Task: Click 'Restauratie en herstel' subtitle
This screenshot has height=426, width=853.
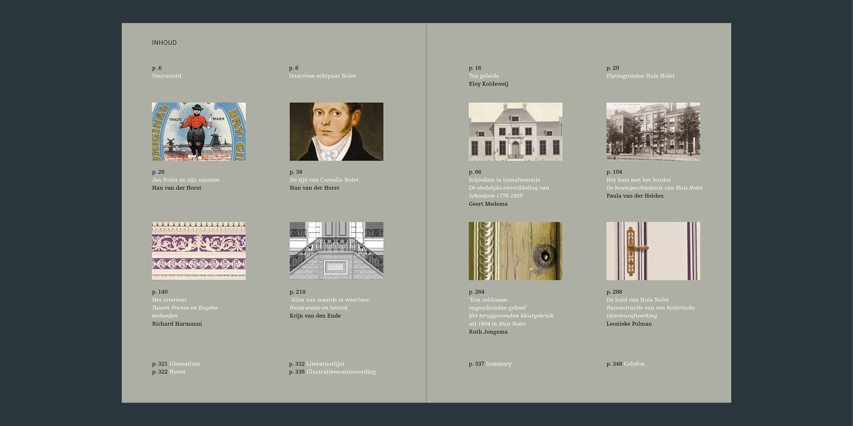Action: tap(319, 308)
